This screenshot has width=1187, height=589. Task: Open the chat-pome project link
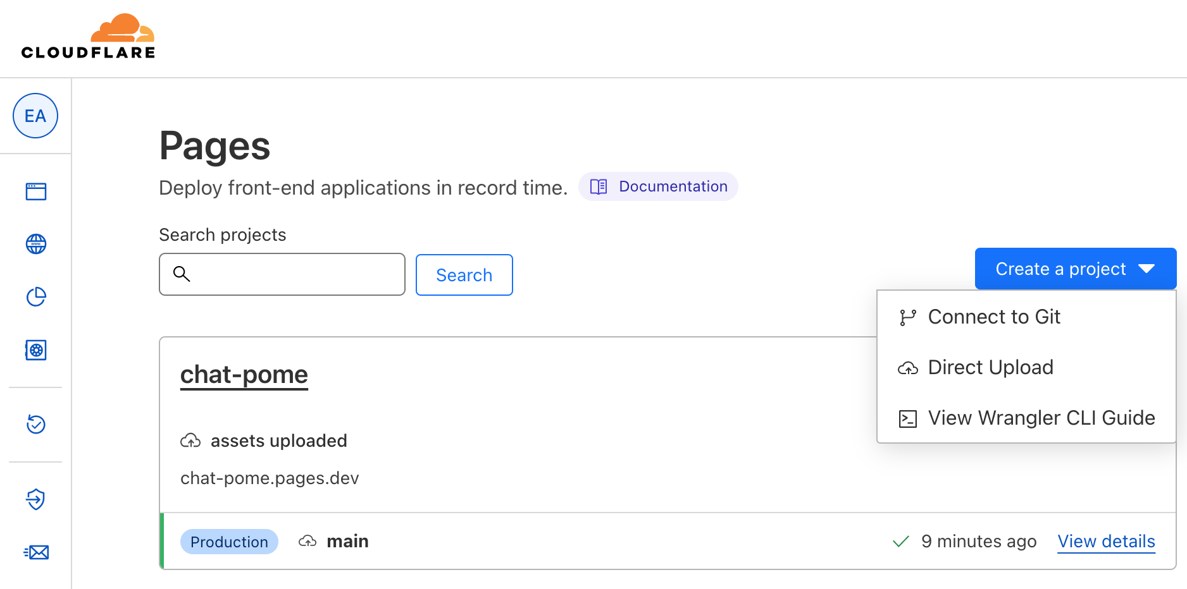244,375
